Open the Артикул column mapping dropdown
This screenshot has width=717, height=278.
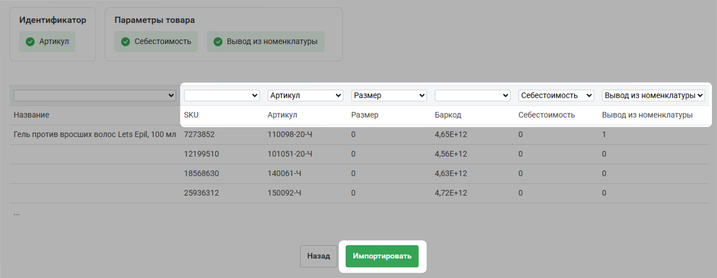[305, 95]
